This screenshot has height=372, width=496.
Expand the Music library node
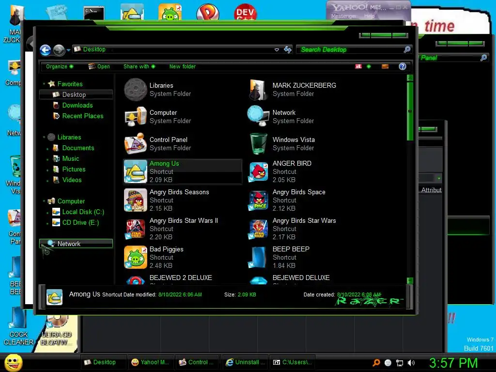(48, 159)
